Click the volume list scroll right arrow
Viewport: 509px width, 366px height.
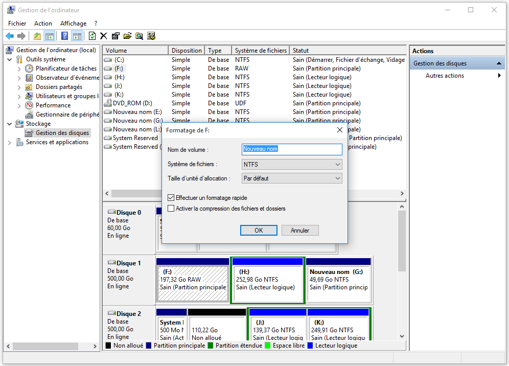tap(402, 194)
